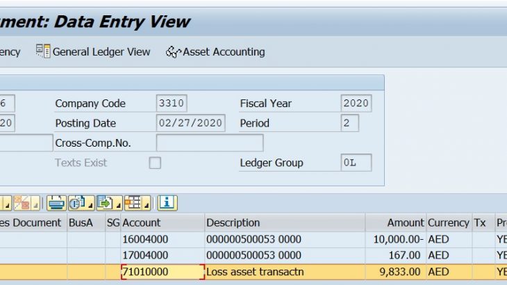Click the Company Code field showing 3310
Image resolution: width=507 pixels, height=285 pixels.
[172, 103]
